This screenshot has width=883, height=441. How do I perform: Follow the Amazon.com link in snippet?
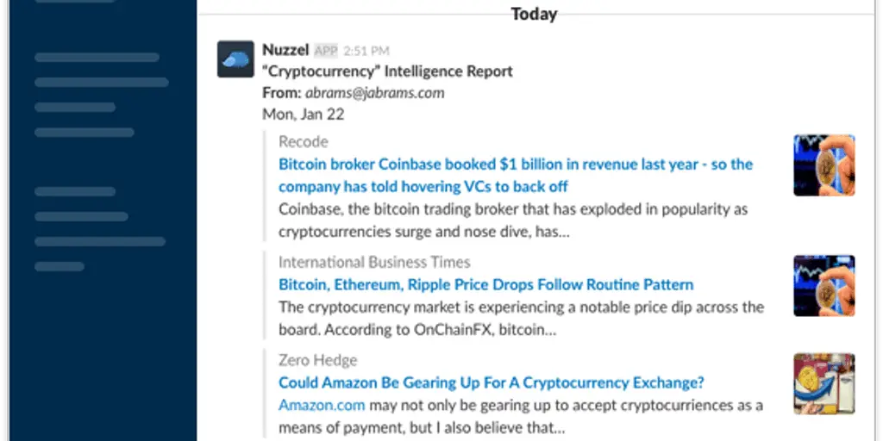click(x=322, y=405)
